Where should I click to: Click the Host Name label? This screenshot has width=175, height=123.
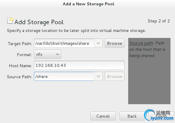20,66
